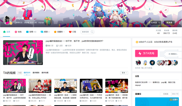
Task: Click text 本月共 19人为TA充电
Action: [144, 68]
